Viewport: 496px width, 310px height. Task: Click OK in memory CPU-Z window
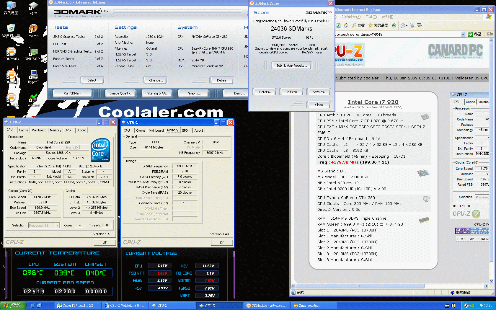[x=222, y=242]
